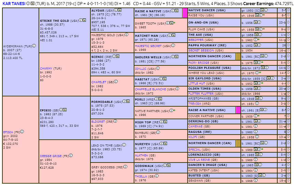Expand pedigree arrow on PAPPA FOURWAY row
294x185 pixels.
tap(289, 45)
